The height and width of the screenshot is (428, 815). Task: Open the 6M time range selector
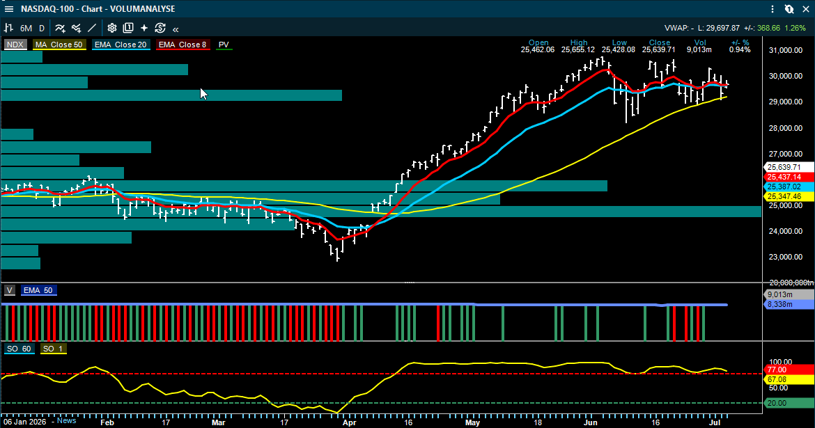coord(26,28)
